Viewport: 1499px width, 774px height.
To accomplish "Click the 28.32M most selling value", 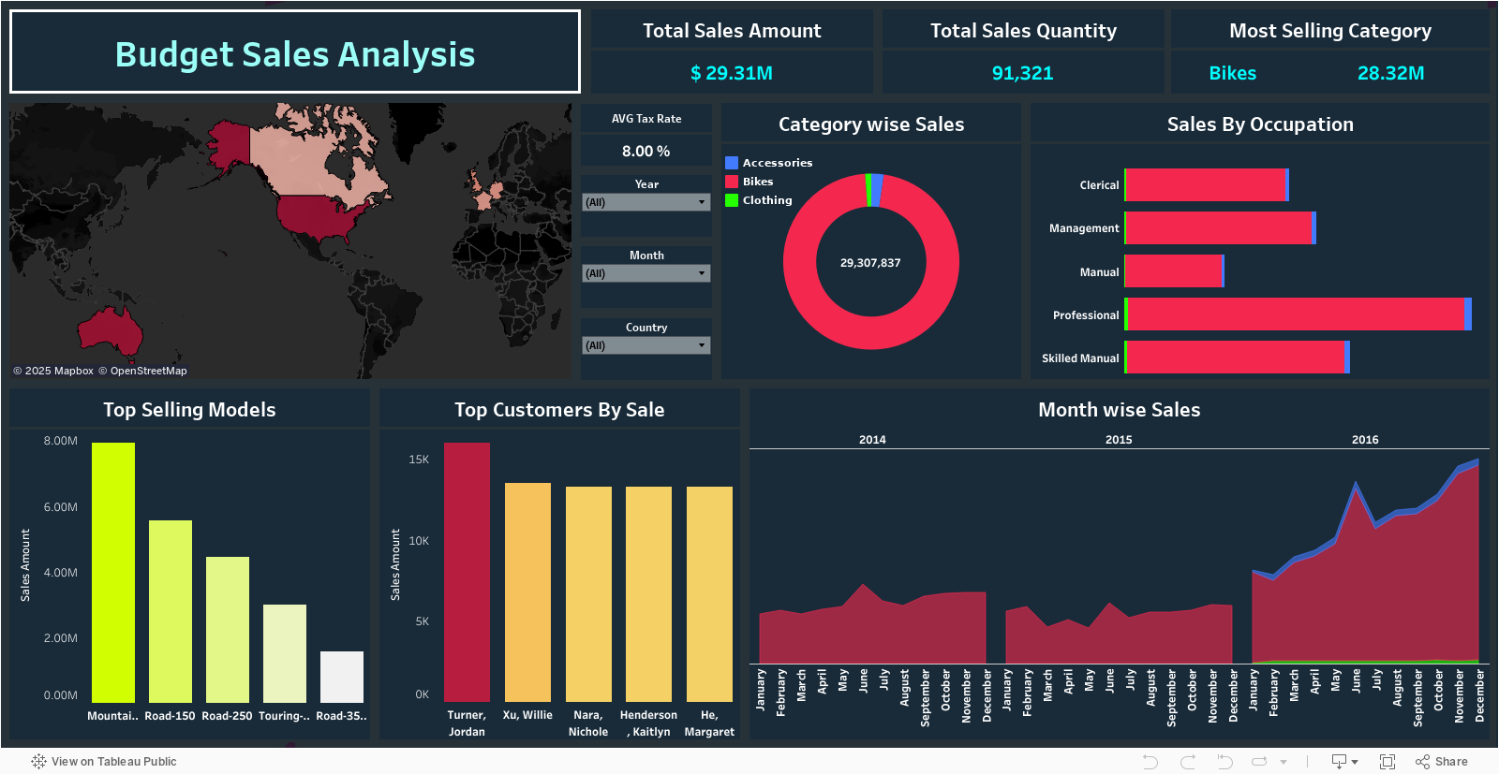I will point(1390,73).
